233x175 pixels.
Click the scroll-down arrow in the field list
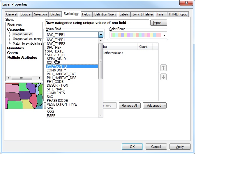[101, 115]
